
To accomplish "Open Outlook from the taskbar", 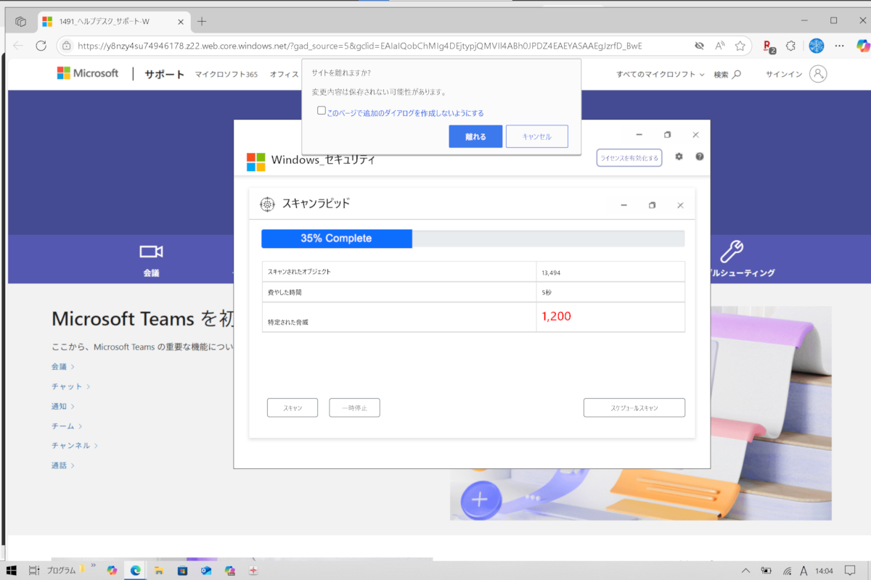I will pos(205,571).
